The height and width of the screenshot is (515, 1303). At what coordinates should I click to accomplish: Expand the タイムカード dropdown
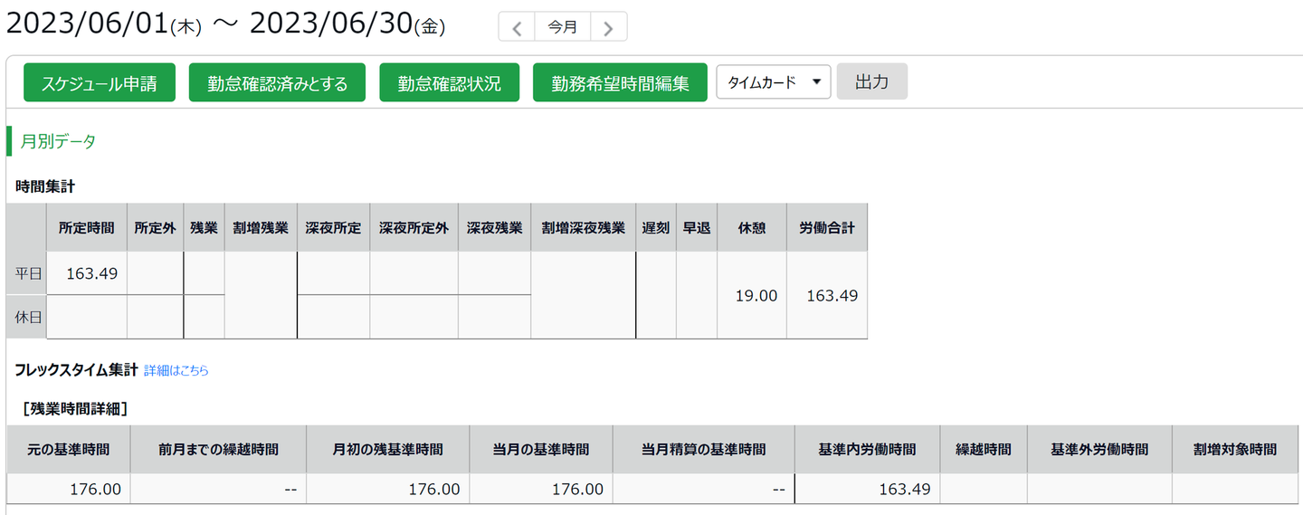tap(773, 82)
